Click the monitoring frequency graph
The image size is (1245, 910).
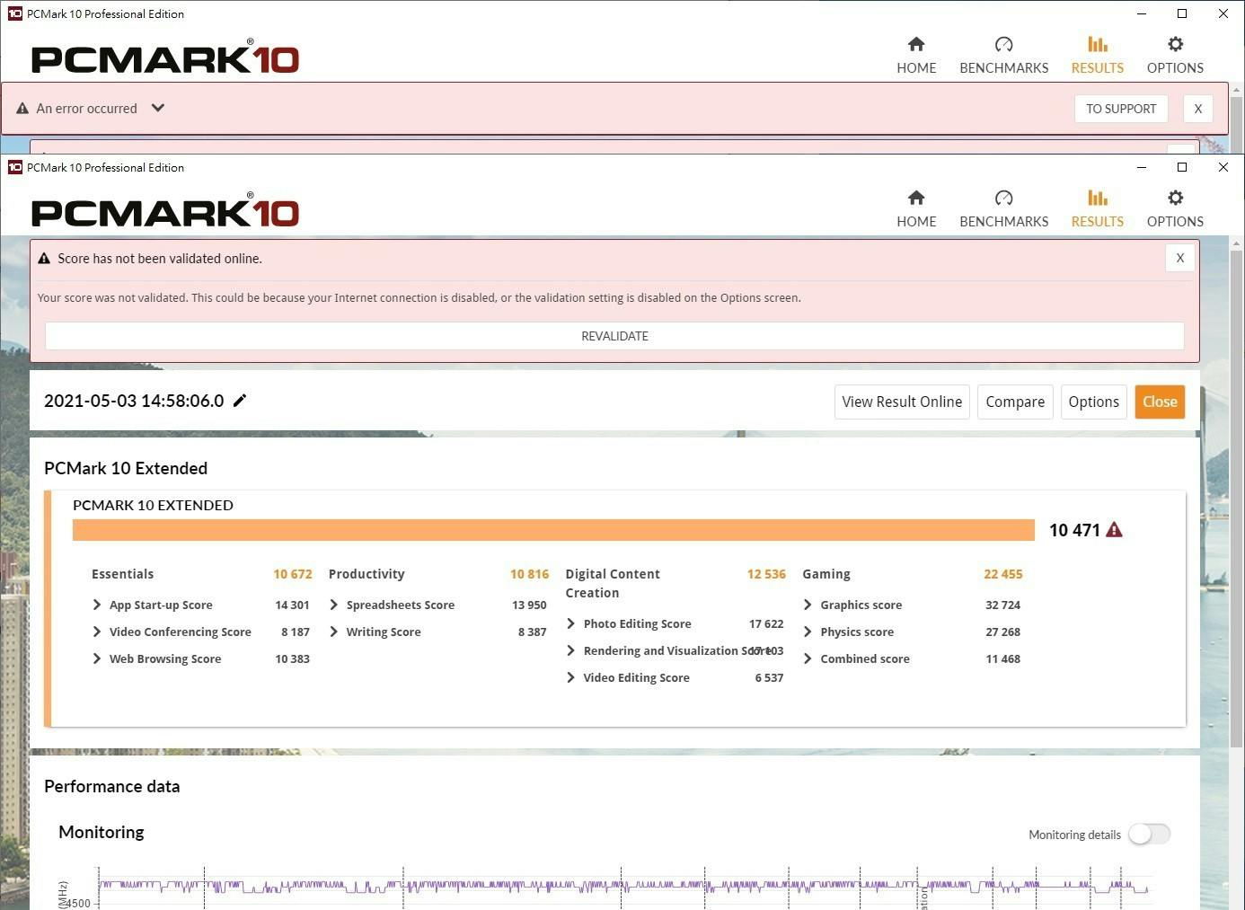coord(623,888)
